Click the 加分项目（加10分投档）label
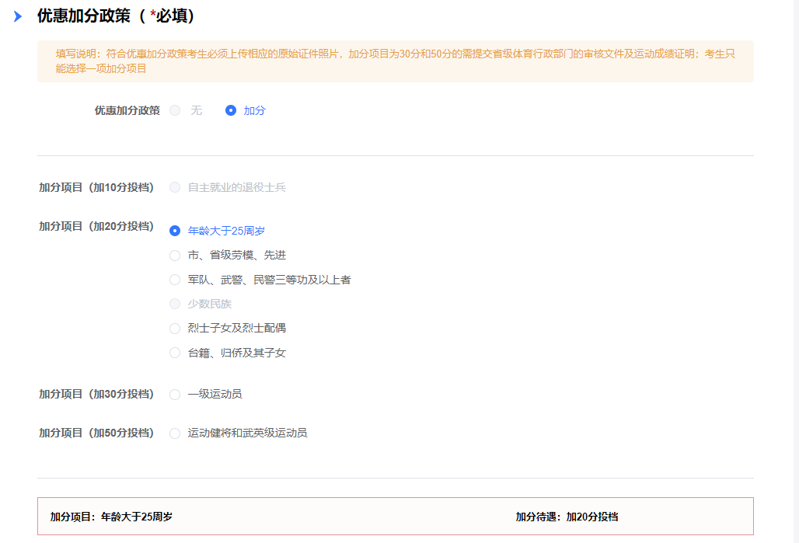The height and width of the screenshot is (543, 799). pos(96,187)
